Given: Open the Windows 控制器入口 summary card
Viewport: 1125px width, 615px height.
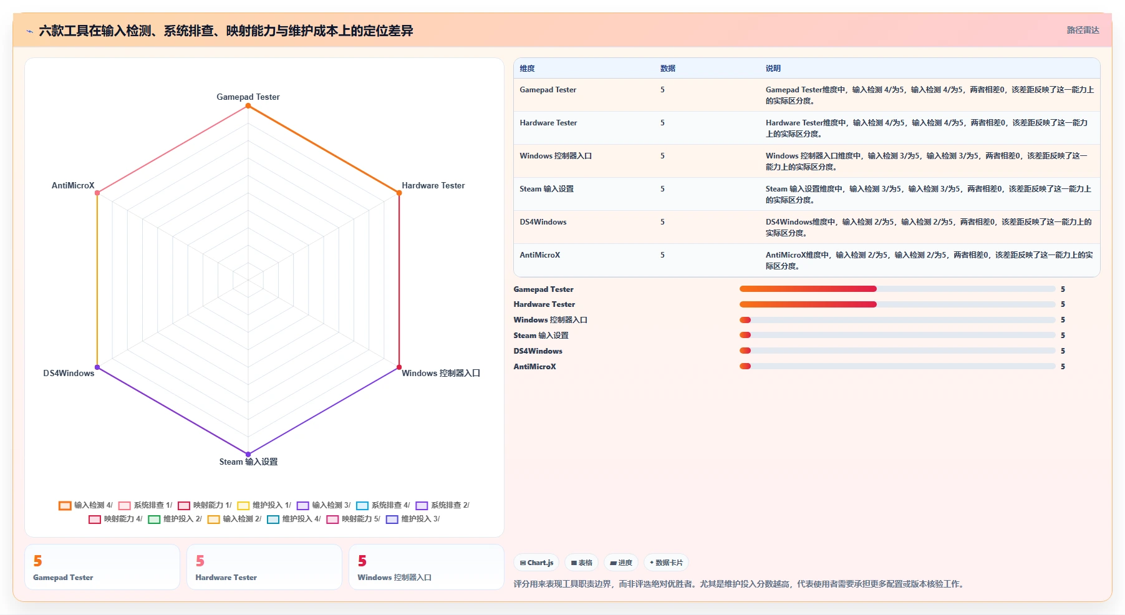Looking at the screenshot, I should coord(427,567).
